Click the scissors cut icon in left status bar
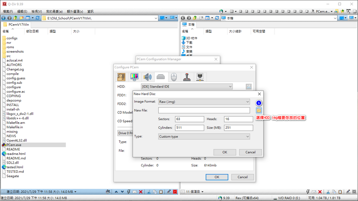This screenshot has width=358, height=201. pos(149,192)
